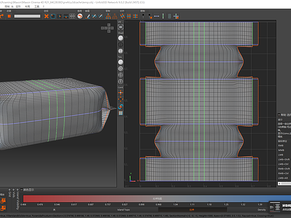Click the black pin constraint icon
The width and height of the screenshot is (291, 218).
pyautogui.click(x=143, y=16)
